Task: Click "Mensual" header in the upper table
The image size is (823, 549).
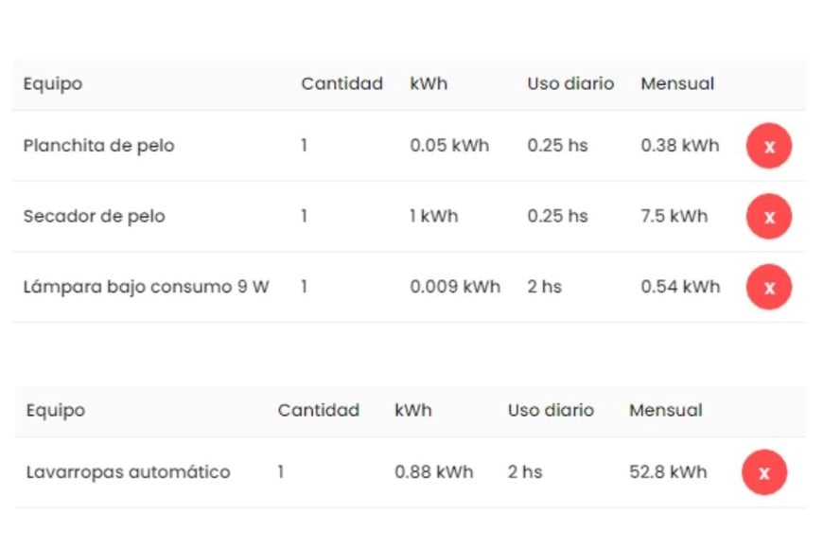Action: tap(677, 83)
